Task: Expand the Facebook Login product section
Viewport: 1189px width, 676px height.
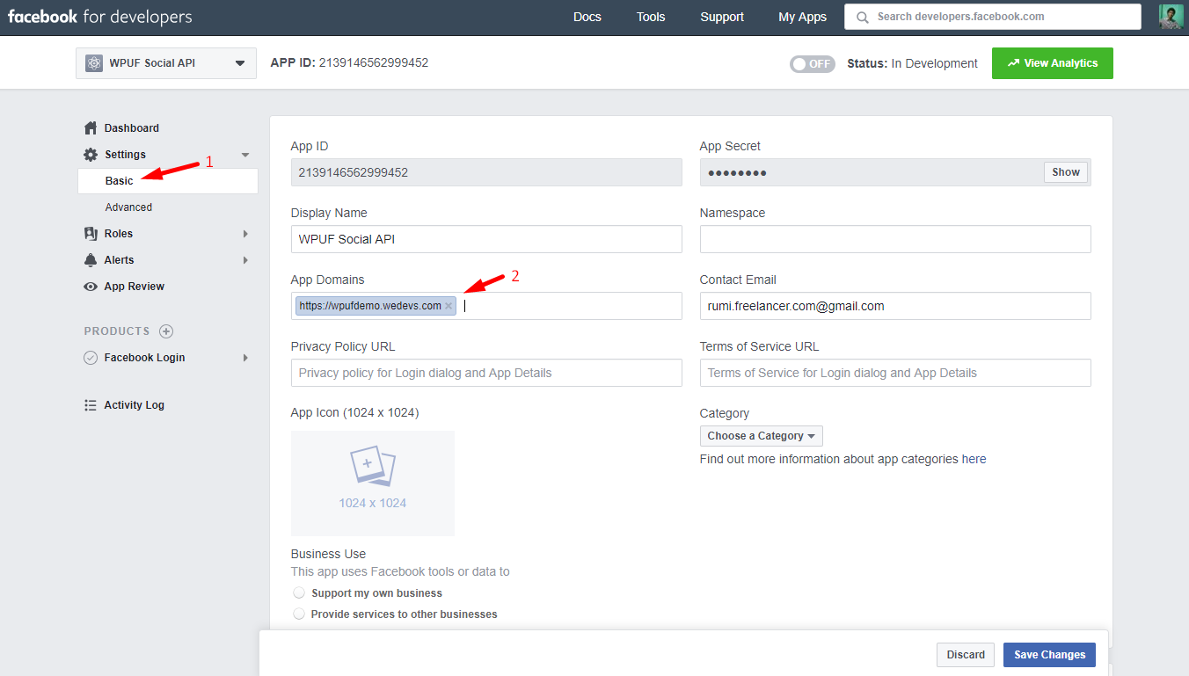Action: pos(245,358)
